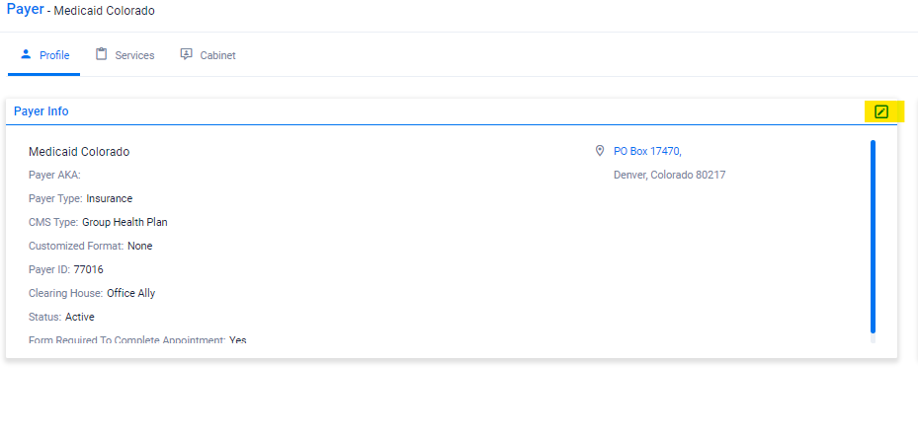918x436 pixels.
Task: Click the Payer Type value Insurance
Action: (109, 198)
